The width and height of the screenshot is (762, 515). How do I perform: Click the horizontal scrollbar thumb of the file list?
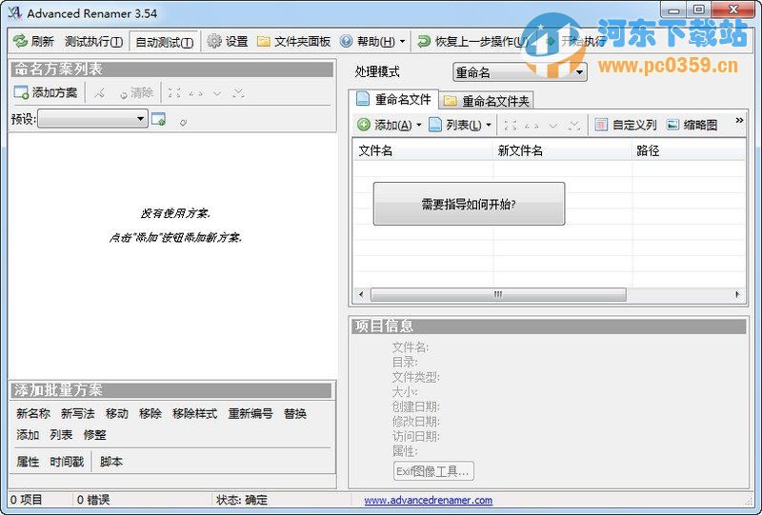[x=498, y=294]
